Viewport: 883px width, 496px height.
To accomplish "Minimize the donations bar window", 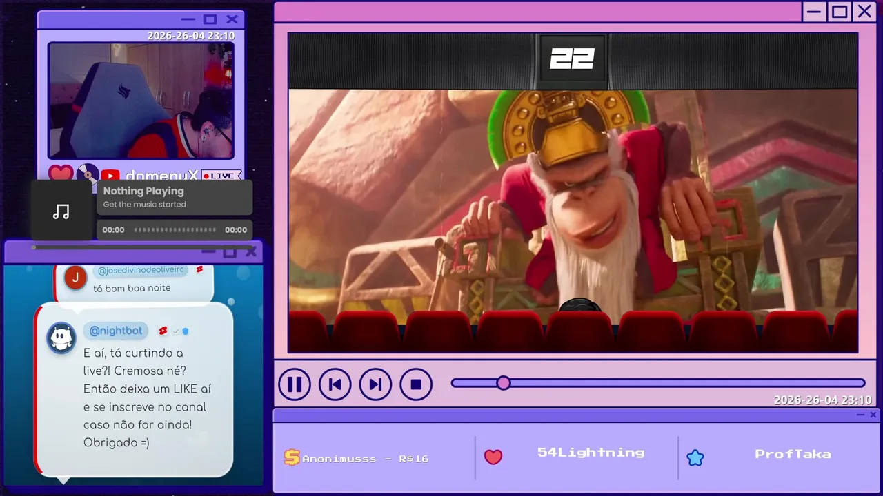I will coord(860,415).
